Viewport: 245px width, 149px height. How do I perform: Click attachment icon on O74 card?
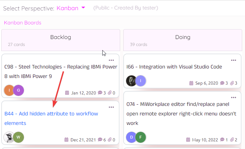tap(232, 139)
